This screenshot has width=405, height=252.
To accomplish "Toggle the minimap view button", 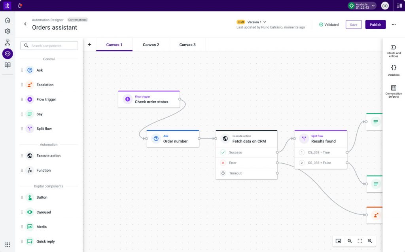I will tap(339, 241).
